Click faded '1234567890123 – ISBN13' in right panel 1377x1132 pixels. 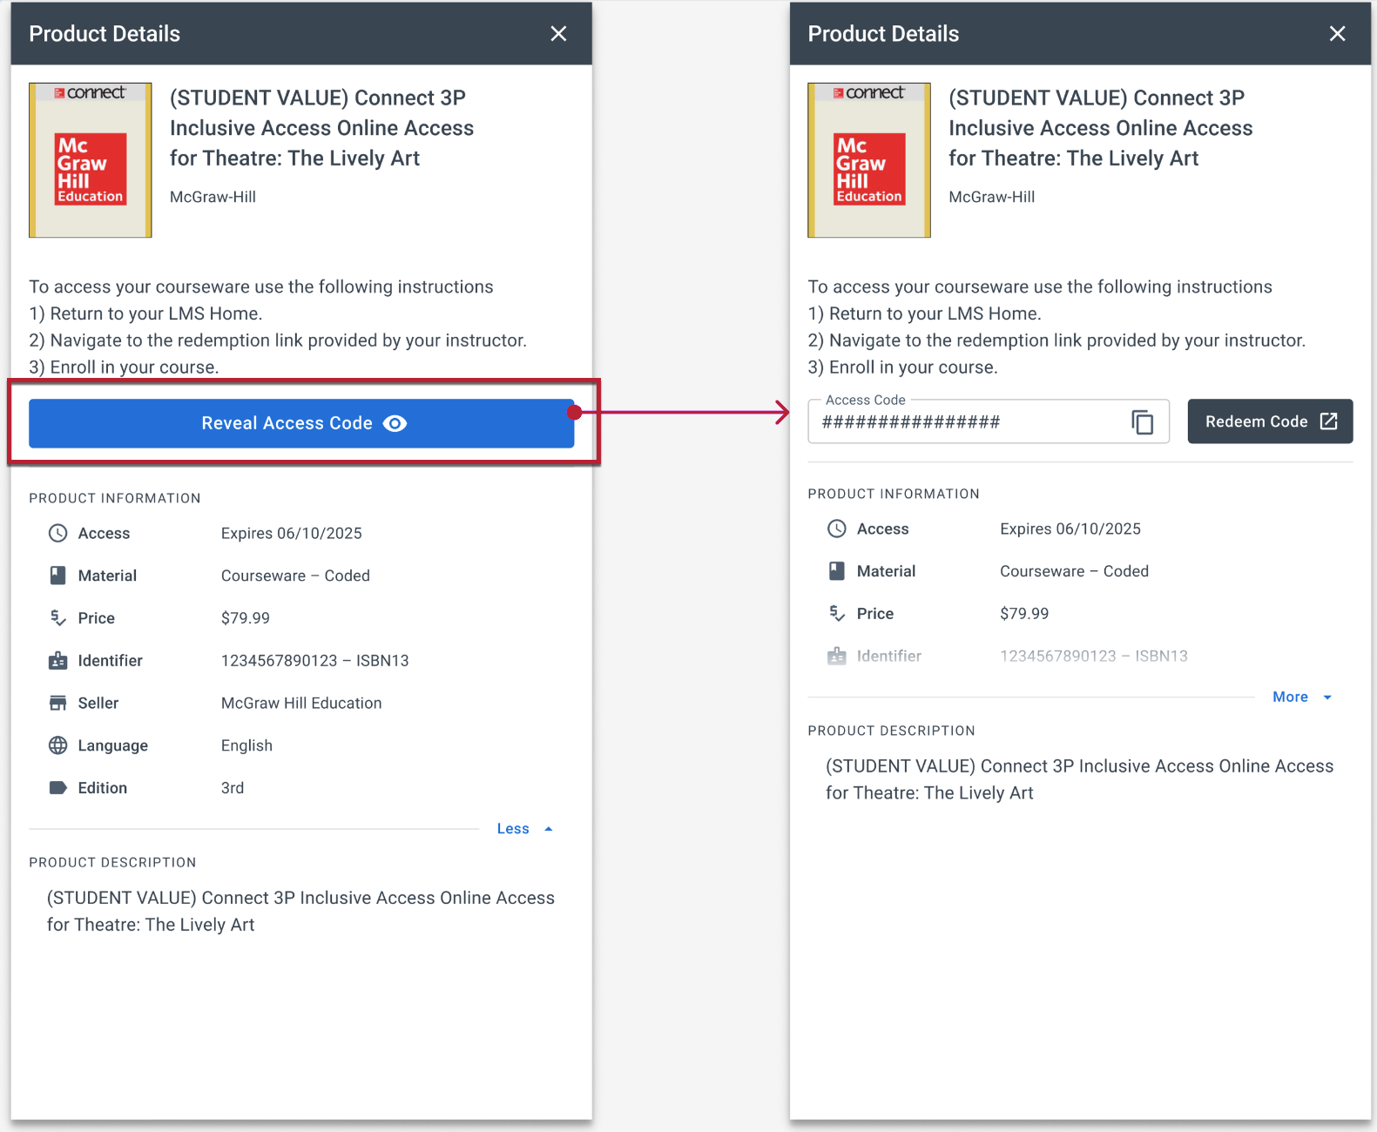click(1093, 656)
